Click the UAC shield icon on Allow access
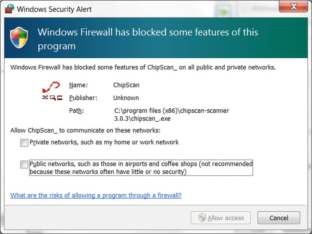Image resolution: width=312 pixels, height=234 pixels. 202,218
